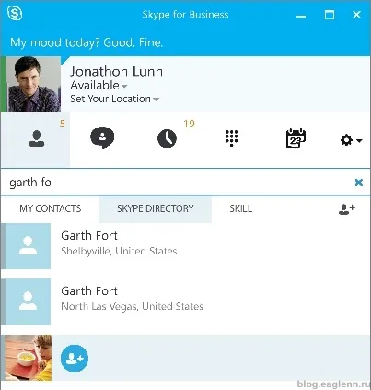Screen dimensions: 371x390
Task: Edit the mood note 'My mood today? Good. Fine.'
Action: coord(87,42)
